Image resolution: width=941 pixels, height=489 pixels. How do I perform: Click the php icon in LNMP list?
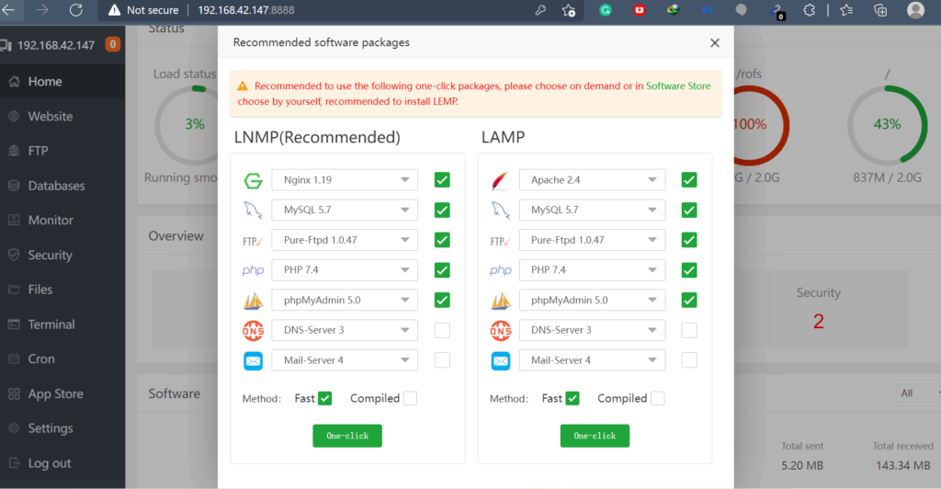(254, 270)
